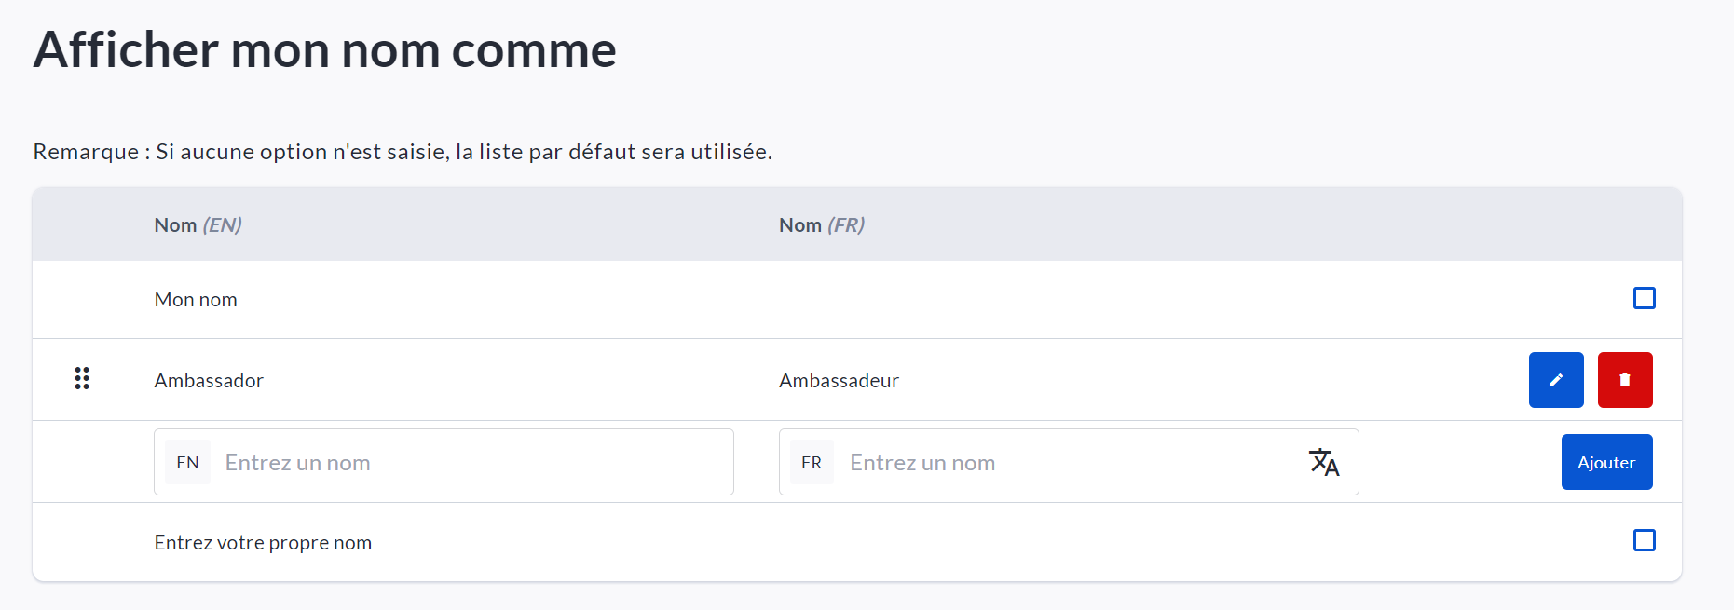Click the Entrez votre propre nom label
This screenshot has height=610, width=1734.
click(x=263, y=543)
